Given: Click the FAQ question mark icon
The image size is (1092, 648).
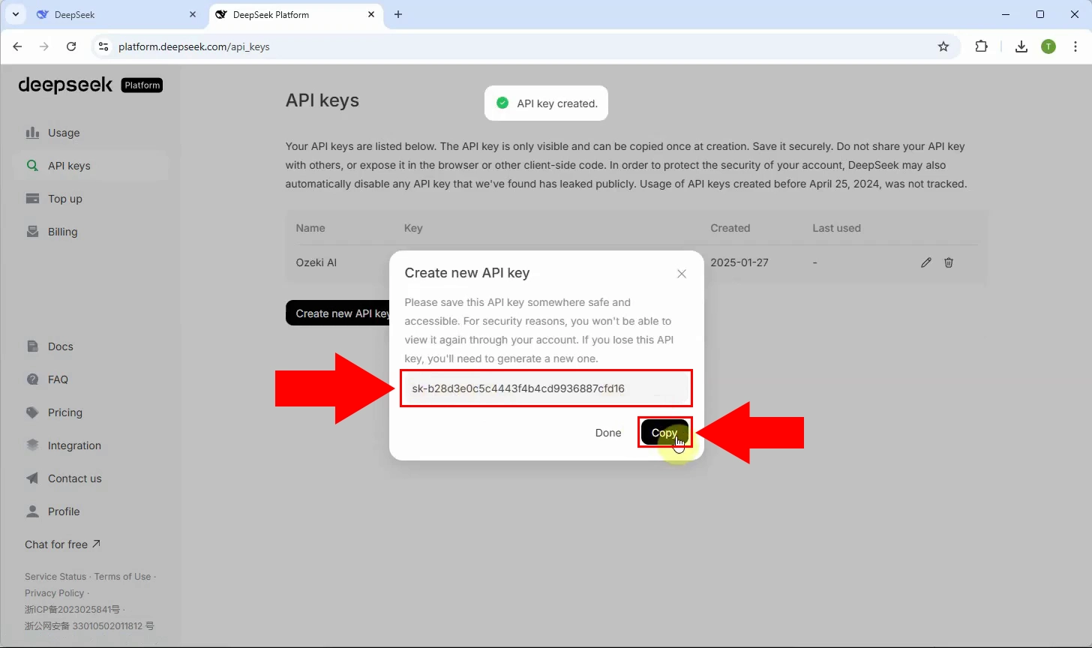Looking at the screenshot, I should click(32, 379).
